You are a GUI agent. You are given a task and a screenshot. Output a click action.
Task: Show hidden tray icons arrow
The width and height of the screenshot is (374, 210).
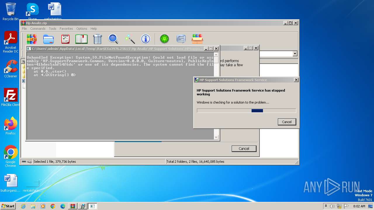coord(326,206)
